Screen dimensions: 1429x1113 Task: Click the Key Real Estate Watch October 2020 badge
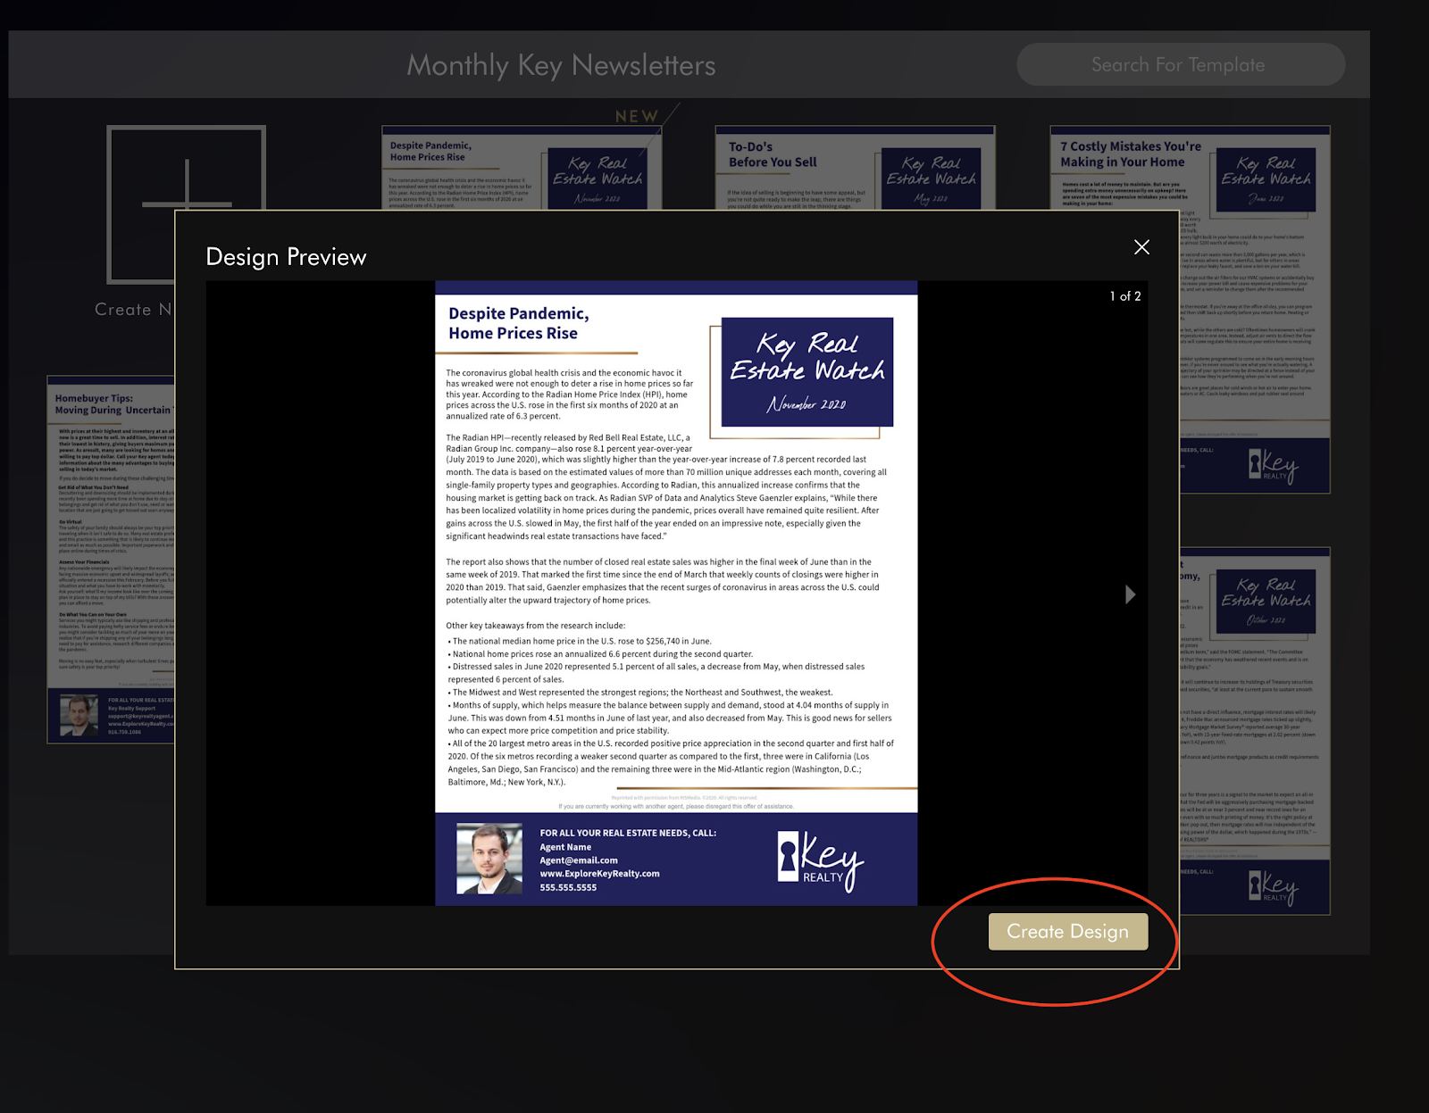(x=1266, y=600)
